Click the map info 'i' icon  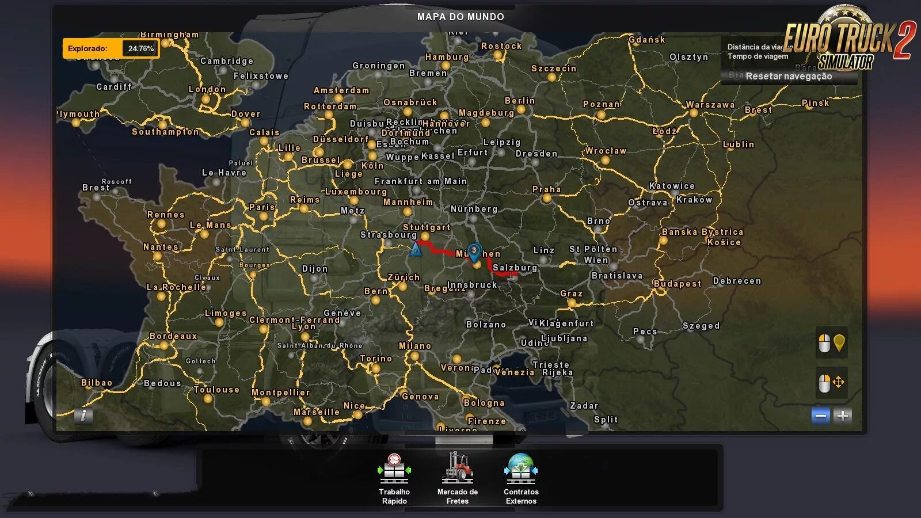83,416
